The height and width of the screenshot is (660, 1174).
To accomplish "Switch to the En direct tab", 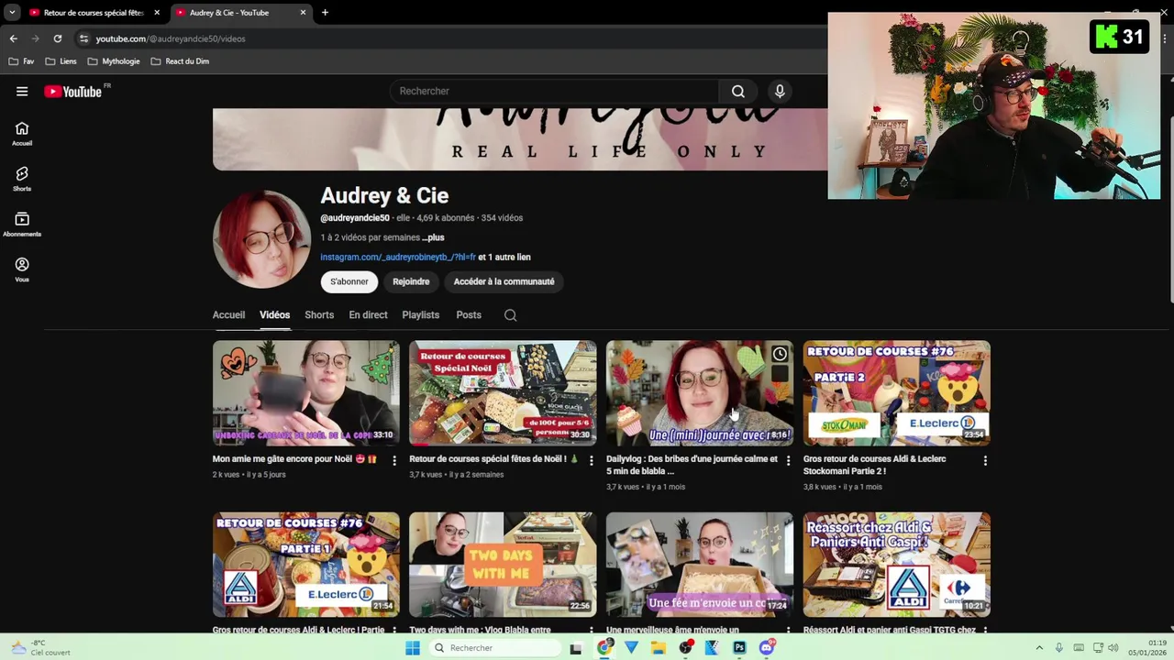I will 368,315.
